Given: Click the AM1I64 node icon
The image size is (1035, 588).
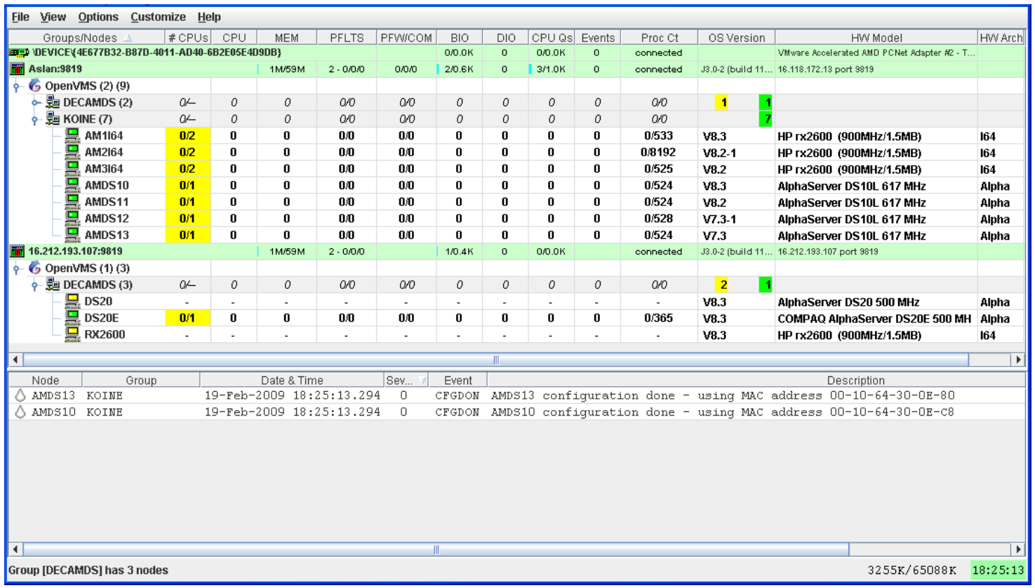Looking at the screenshot, I should 72,135.
